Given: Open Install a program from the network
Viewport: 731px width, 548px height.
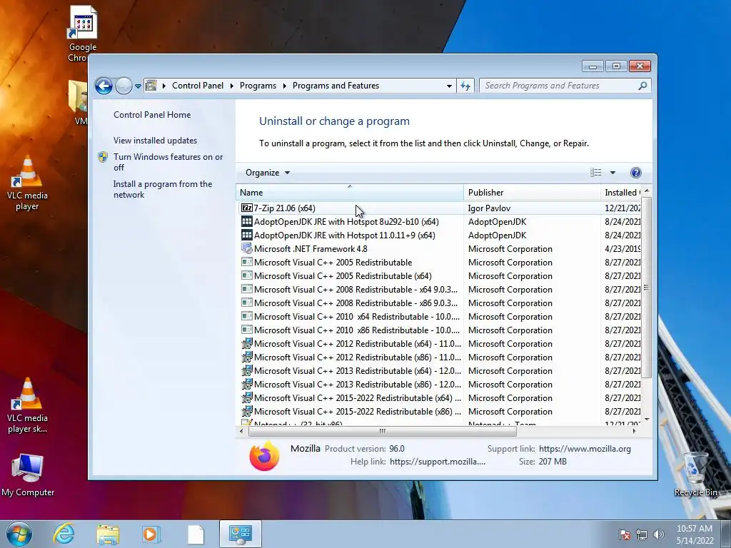Looking at the screenshot, I should (162, 189).
